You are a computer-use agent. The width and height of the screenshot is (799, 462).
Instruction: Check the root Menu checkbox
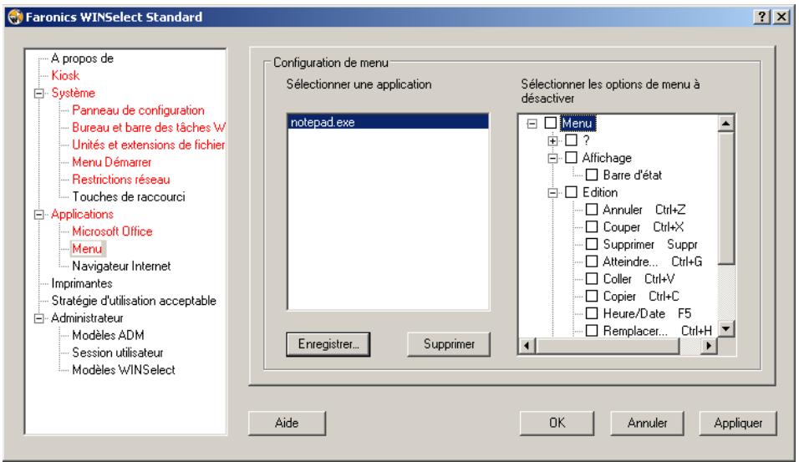click(551, 123)
